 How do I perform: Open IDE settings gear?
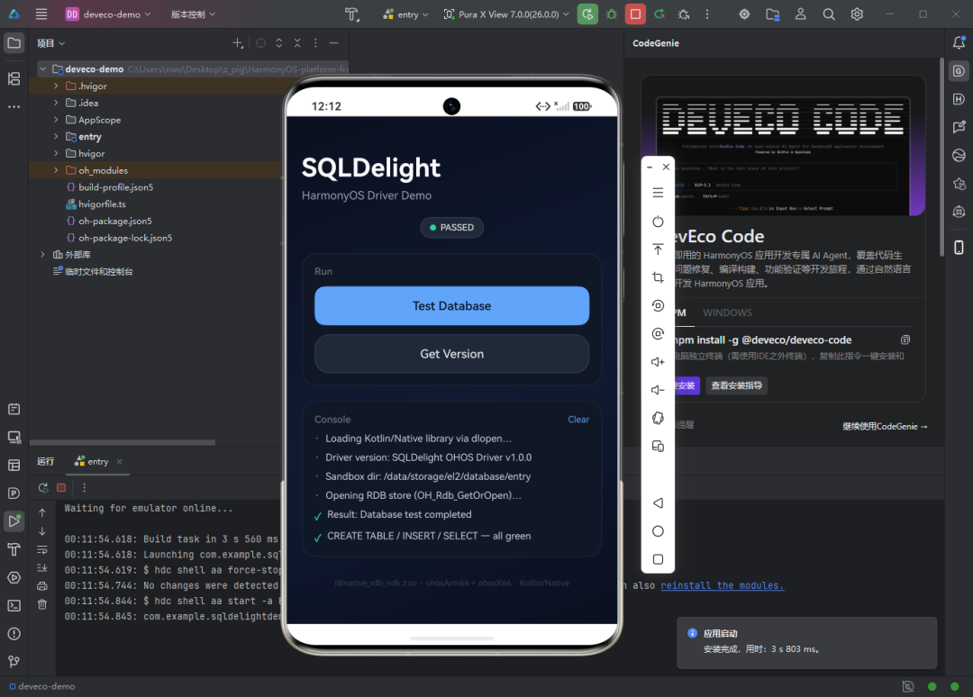[857, 14]
